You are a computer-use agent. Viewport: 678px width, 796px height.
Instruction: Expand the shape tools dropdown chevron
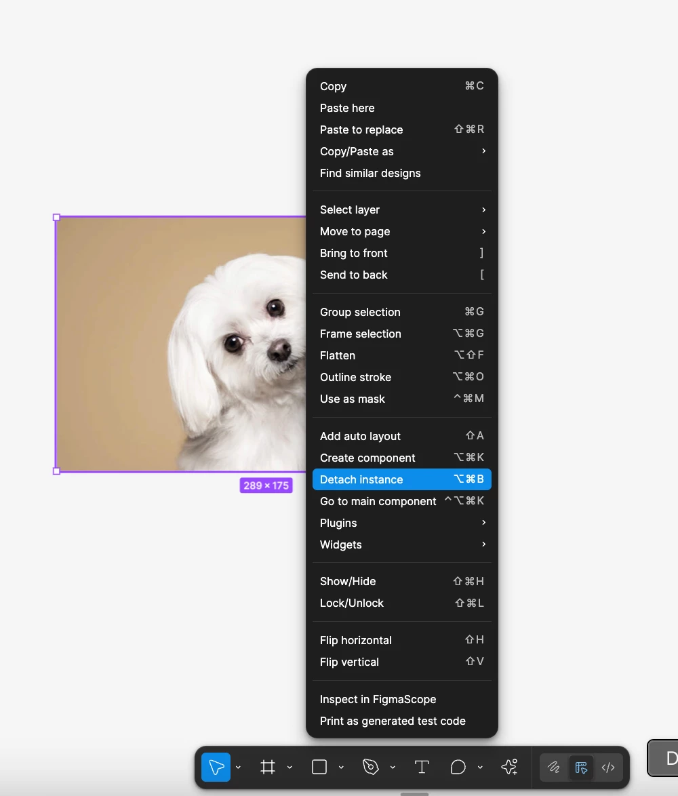tap(341, 768)
